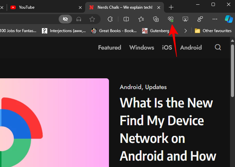235x167 pixels.
Task: Close the Nerds Chalk tab
Action: (159, 7)
